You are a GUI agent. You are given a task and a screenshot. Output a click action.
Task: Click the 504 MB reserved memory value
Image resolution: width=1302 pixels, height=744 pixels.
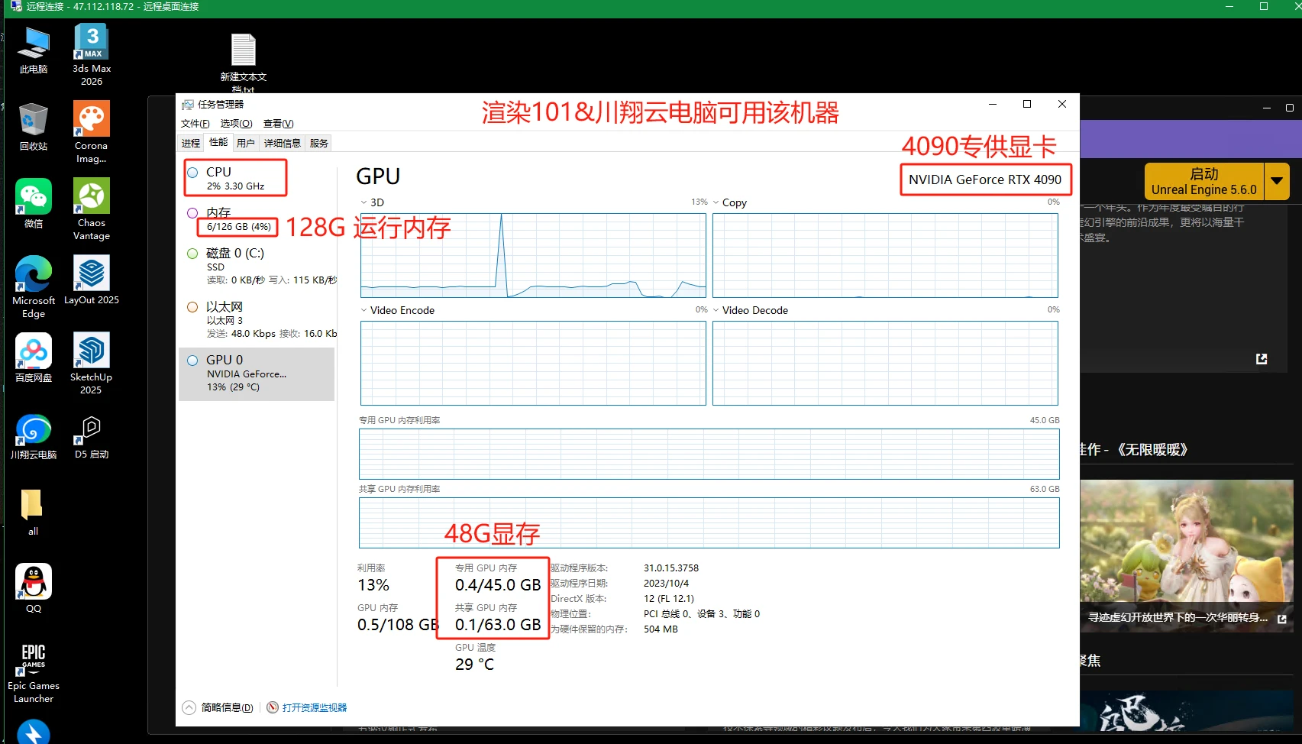tap(661, 629)
